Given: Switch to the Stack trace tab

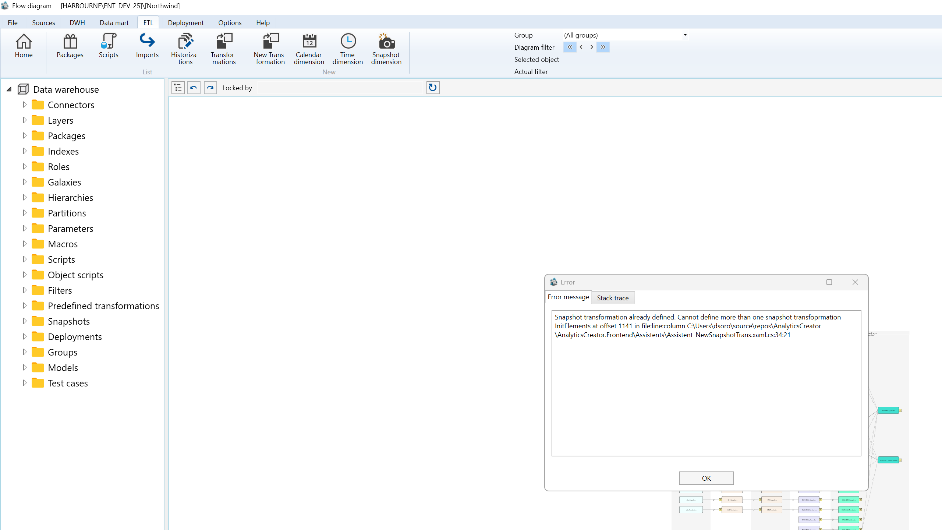Looking at the screenshot, I should (x=613, y=298).
